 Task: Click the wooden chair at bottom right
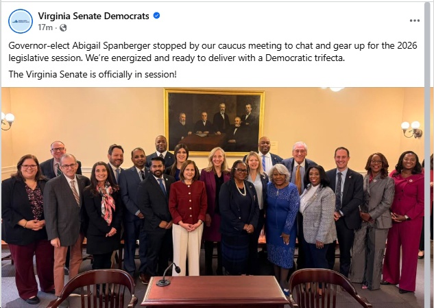(326, 289)
